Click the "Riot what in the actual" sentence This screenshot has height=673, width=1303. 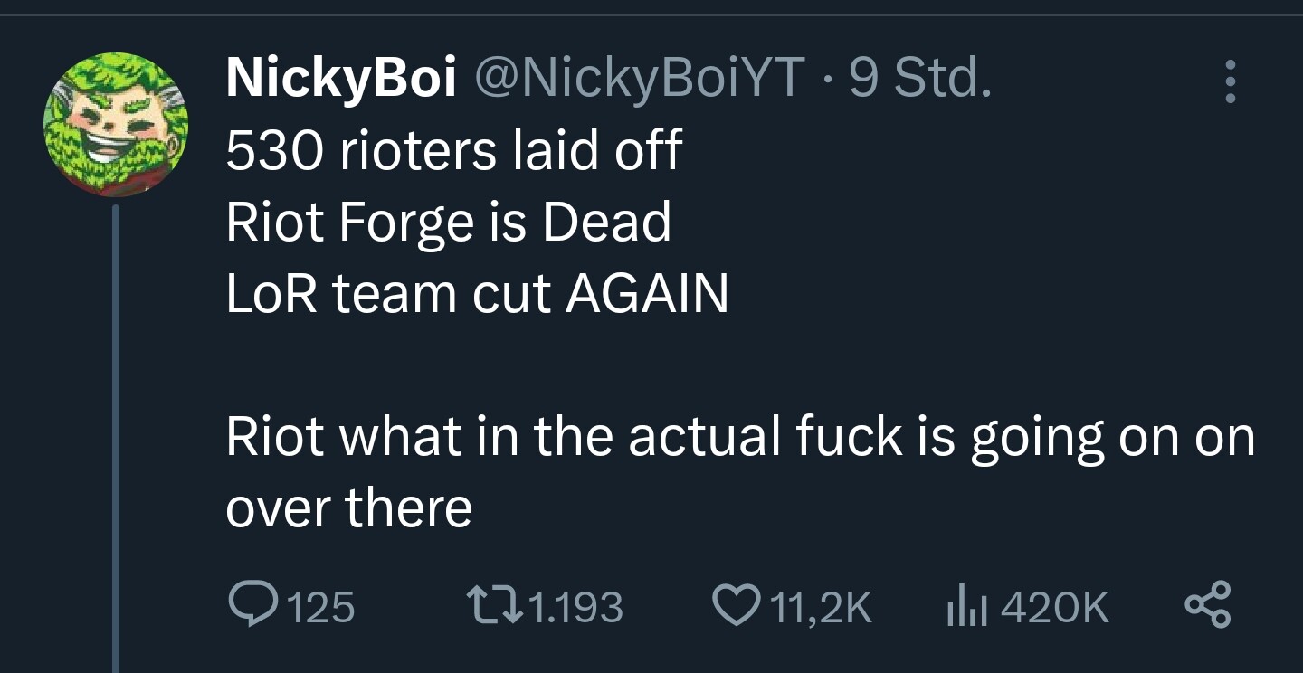coord(739,438)
